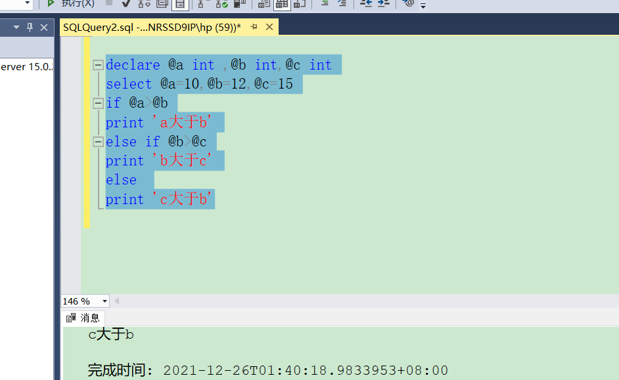Click Display Estimated Execution Plan icon
Screen dimensions: 619x380
pyautogui.click(x=144, y=3)
